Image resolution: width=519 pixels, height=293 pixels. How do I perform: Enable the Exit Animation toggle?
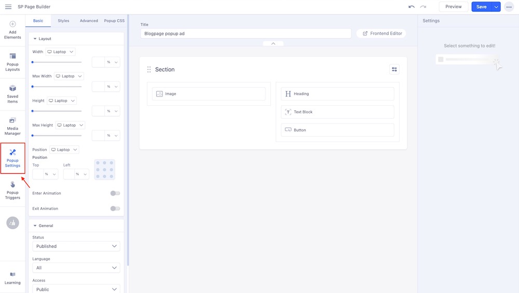pos(115,208)
